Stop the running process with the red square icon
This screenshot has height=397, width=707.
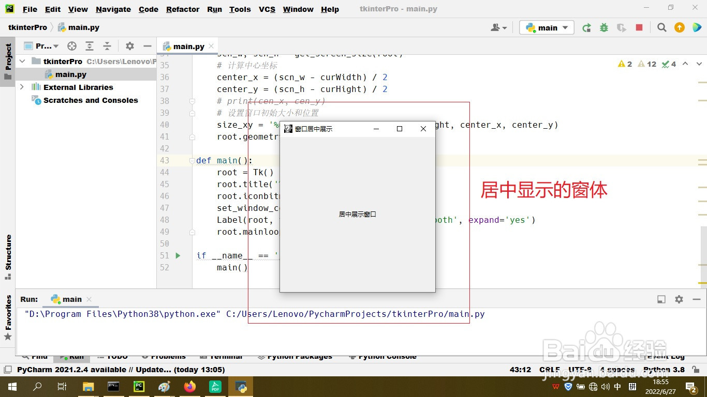(x=638, y=27)
